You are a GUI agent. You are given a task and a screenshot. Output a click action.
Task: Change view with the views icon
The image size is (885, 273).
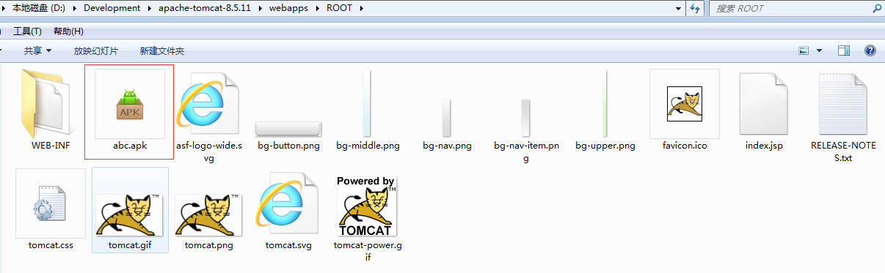804,51
